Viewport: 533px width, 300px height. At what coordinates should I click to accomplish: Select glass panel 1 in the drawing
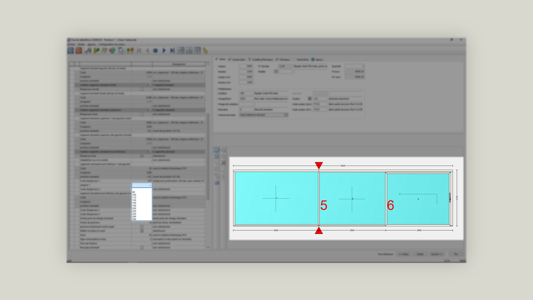[x=276, y=198]
